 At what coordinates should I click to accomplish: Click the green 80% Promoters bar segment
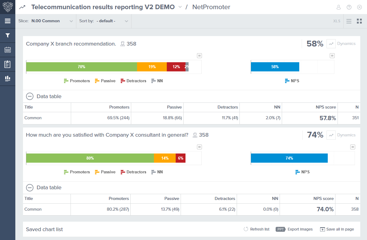90,158
